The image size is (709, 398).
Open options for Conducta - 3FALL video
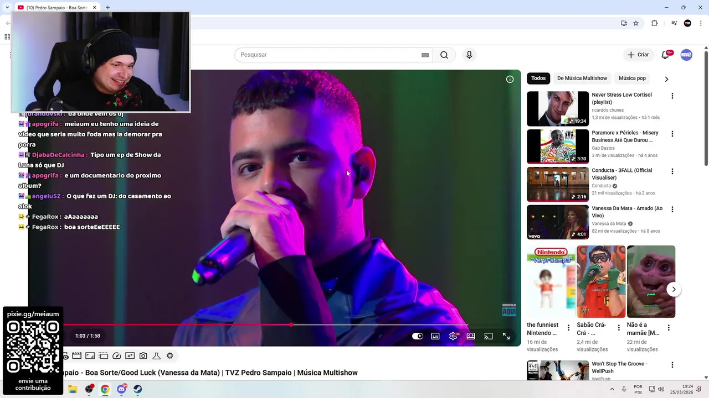click(x=672, y=171)
